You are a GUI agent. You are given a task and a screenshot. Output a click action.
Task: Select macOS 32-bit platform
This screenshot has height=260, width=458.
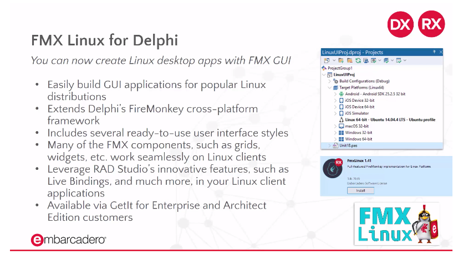coord(357,126)
